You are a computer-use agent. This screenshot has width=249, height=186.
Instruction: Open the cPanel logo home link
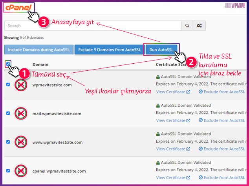18,7
